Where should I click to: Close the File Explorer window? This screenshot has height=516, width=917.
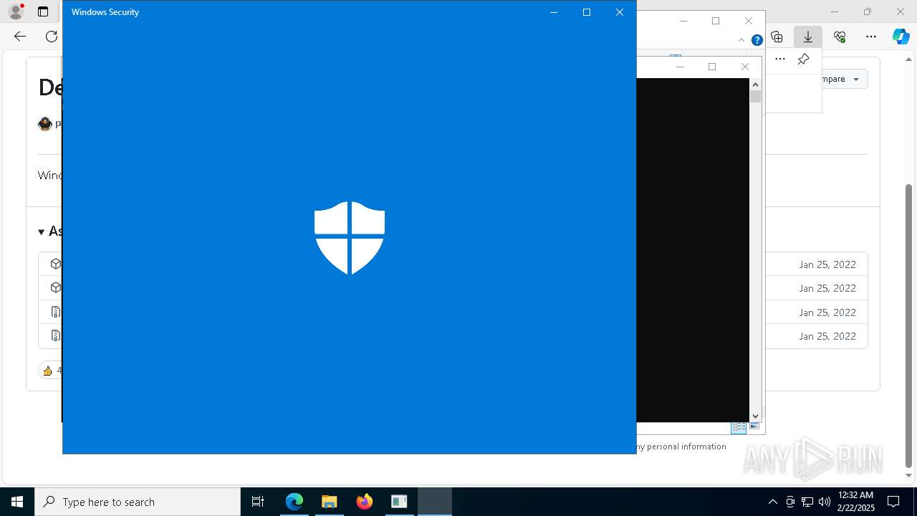pos(749,21)
